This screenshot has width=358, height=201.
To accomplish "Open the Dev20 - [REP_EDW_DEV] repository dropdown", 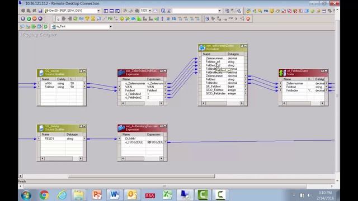I will 98,11.
